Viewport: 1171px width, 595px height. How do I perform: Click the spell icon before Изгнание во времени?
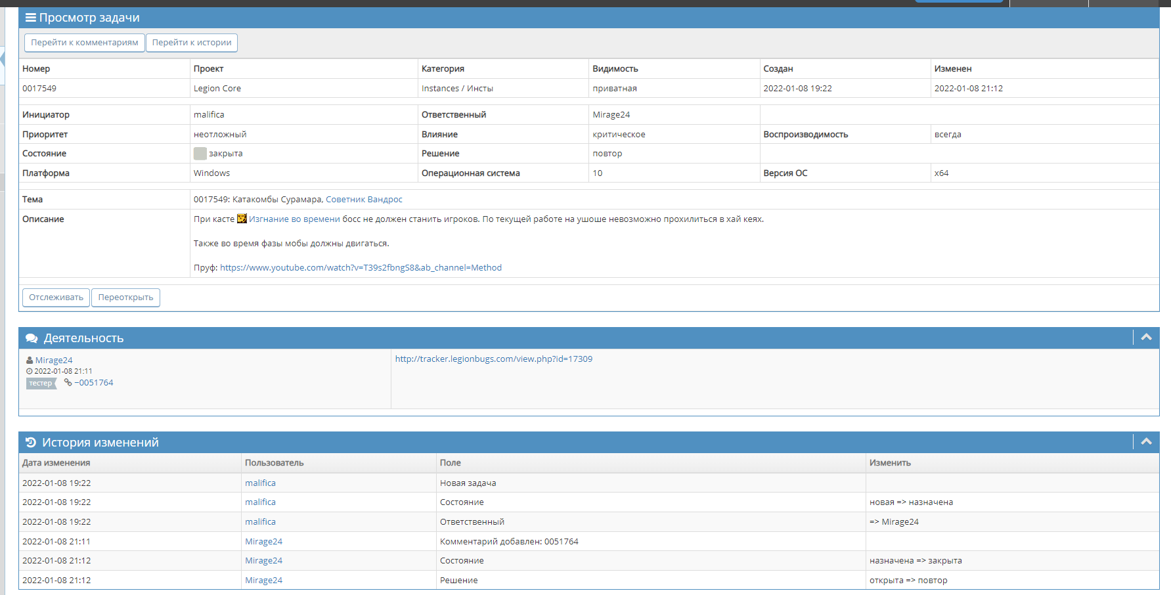coord(242,219)
